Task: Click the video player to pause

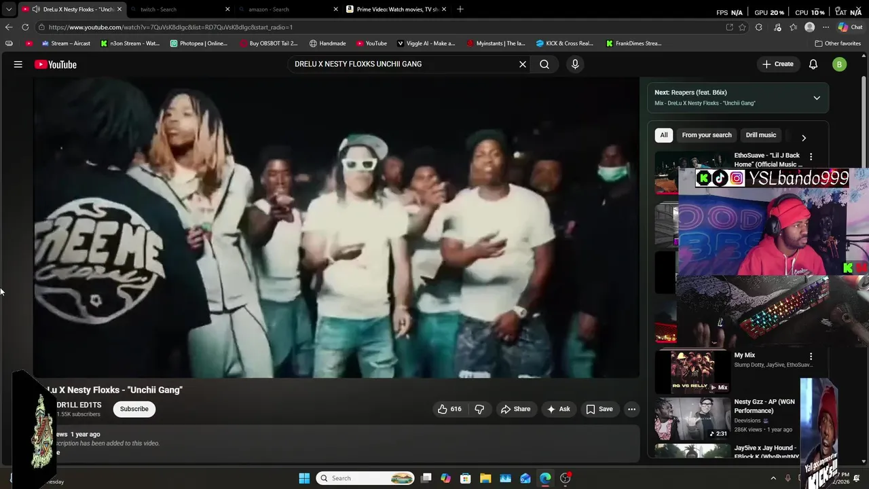Action: [336, 228]
